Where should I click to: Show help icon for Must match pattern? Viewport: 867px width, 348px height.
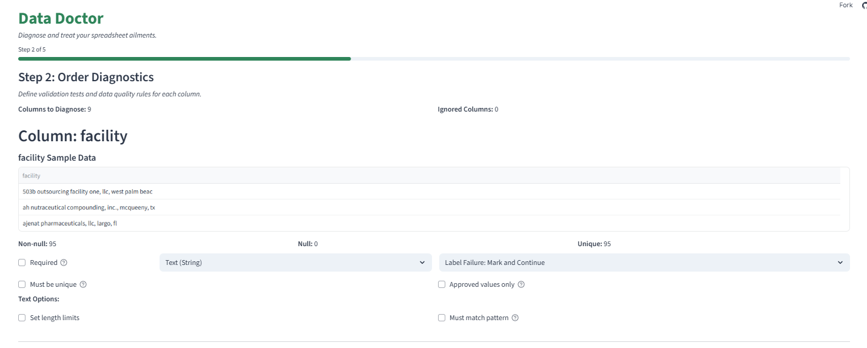(515, 318)
